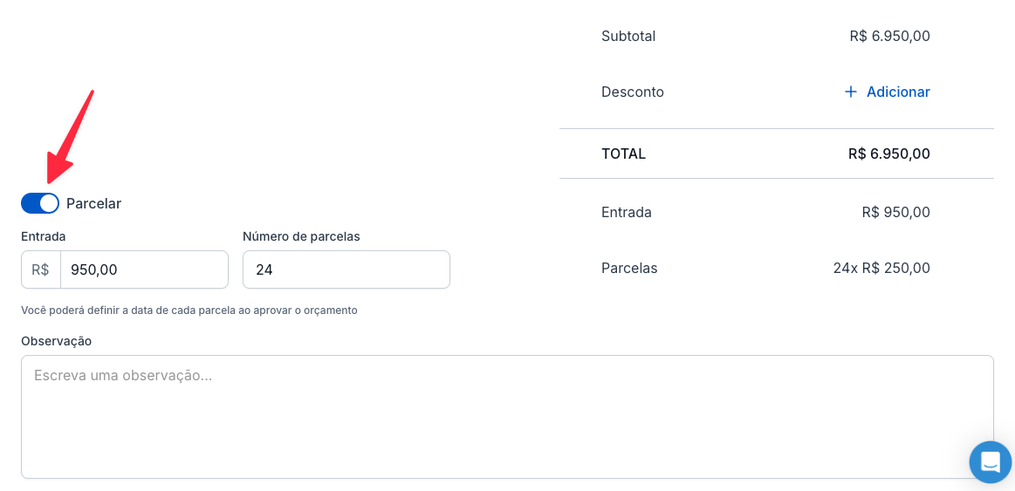Click the Parcelas summary label
This screenshot has width=1015, height=491.
(629, 268)
